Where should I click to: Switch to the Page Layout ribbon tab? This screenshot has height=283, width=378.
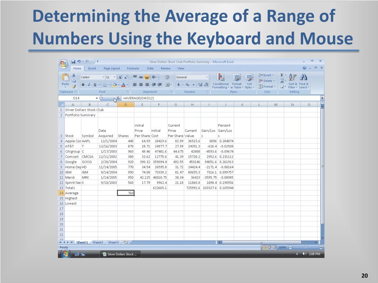coord(111,69)
